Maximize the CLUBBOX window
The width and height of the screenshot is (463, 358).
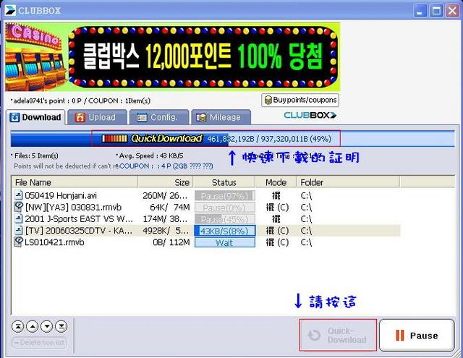[x=436, y=12]
